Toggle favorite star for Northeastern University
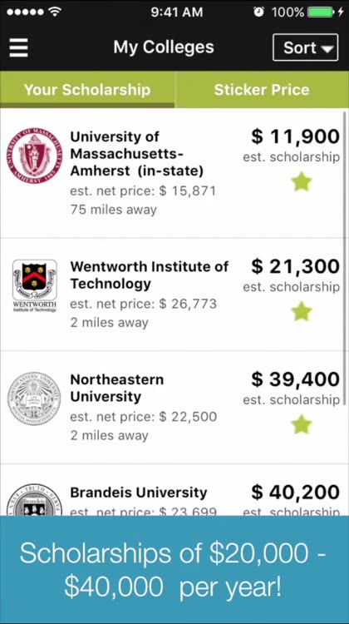The width and height of the screenshot is (349, 624). [x=302, y=424]
